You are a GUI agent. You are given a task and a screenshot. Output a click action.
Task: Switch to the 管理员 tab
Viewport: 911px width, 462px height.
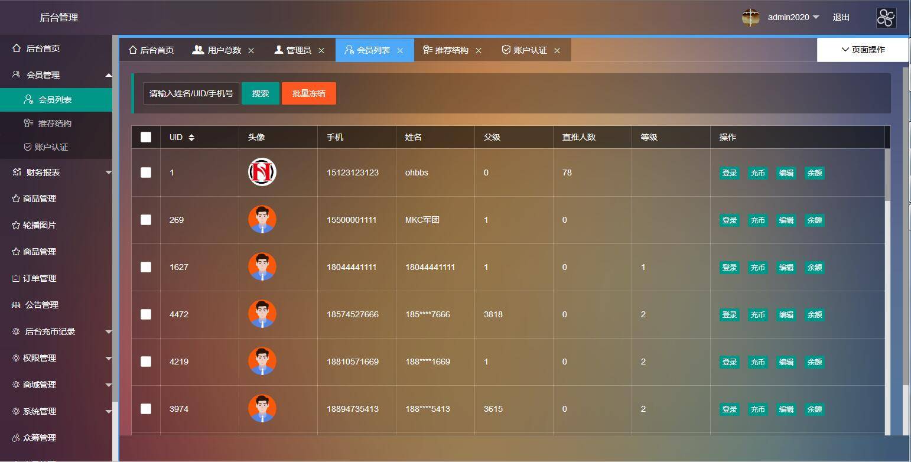(x=293, y=50)
